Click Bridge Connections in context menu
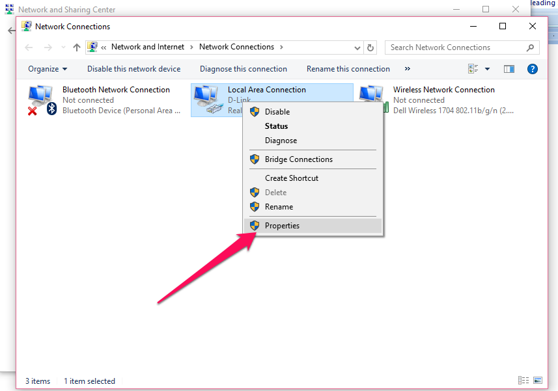The height and width of the screenshot is (391, 558). coord(298,159)
